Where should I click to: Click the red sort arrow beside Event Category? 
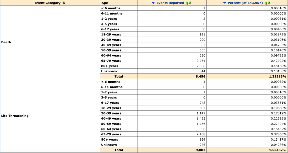pyautogui.click(x=64, y=3)
